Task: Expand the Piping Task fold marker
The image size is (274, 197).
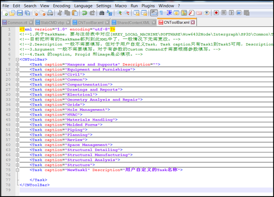Action: [17, 130]
